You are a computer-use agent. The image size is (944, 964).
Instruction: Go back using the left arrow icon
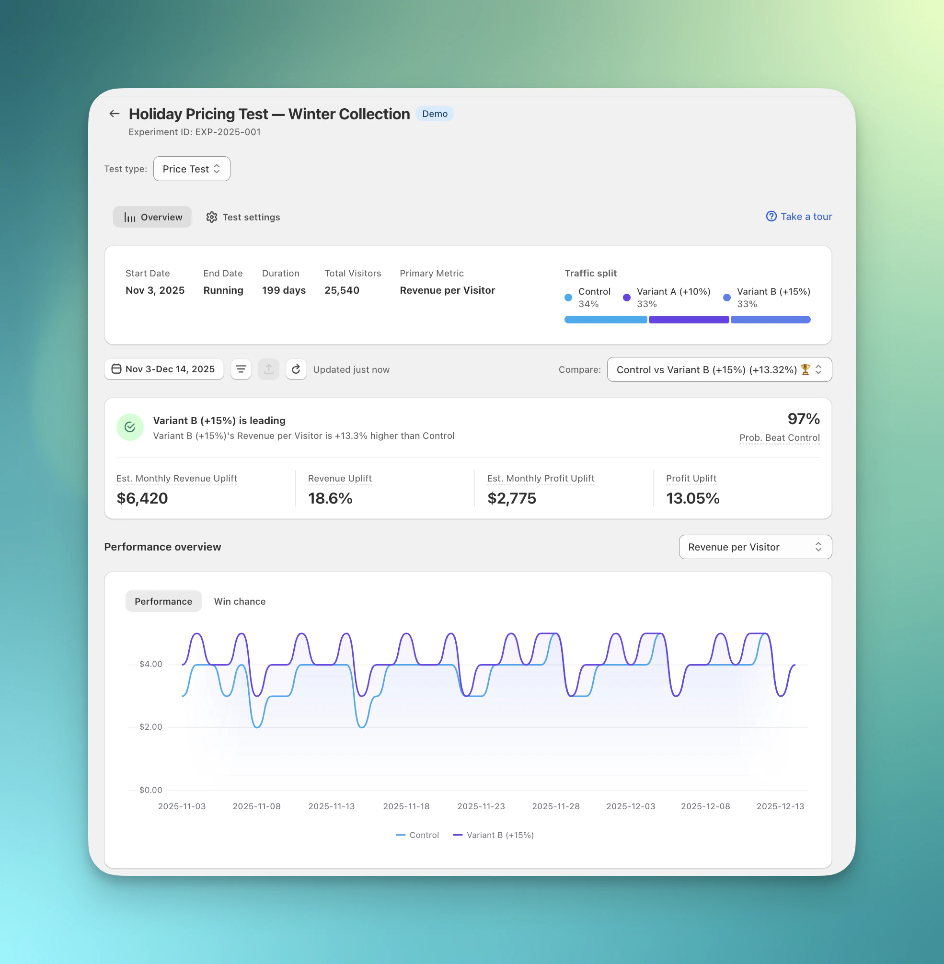tap(115, 114)
